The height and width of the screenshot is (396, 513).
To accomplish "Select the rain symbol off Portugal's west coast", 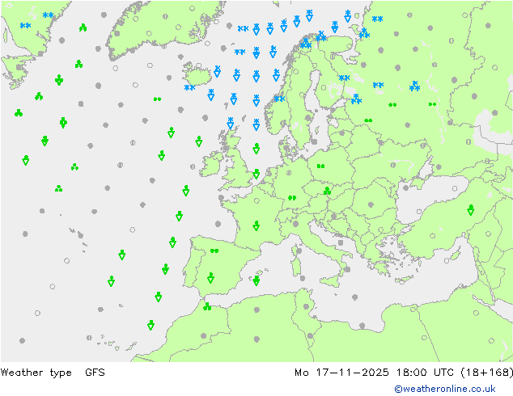I will pos(165,269).
